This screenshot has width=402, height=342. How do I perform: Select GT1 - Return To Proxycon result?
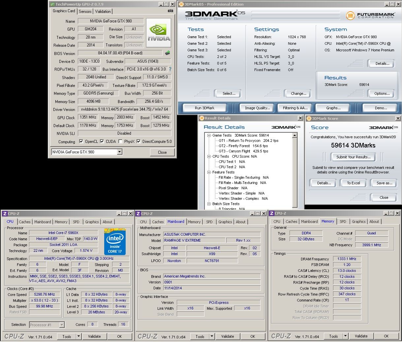pos(249,141)
